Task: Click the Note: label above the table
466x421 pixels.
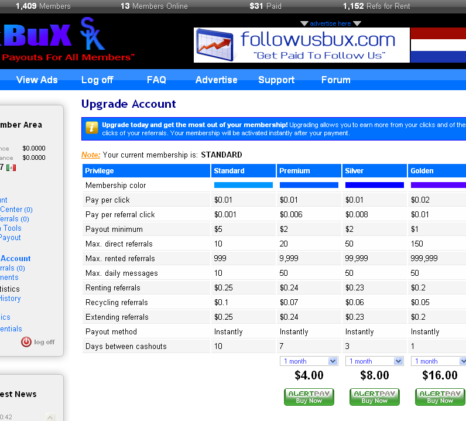Action: pyautogui.click(x=91, y=155)
